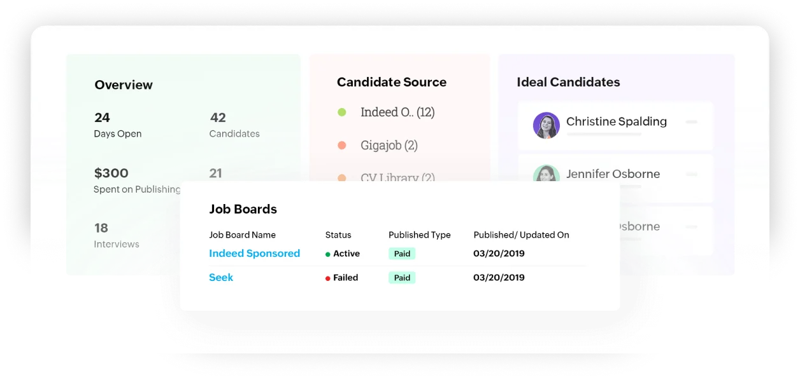This screenshot has width=800, height=389.
Task: Click the orange dot beside CV Library (2)
Action: tap(341, 178)
